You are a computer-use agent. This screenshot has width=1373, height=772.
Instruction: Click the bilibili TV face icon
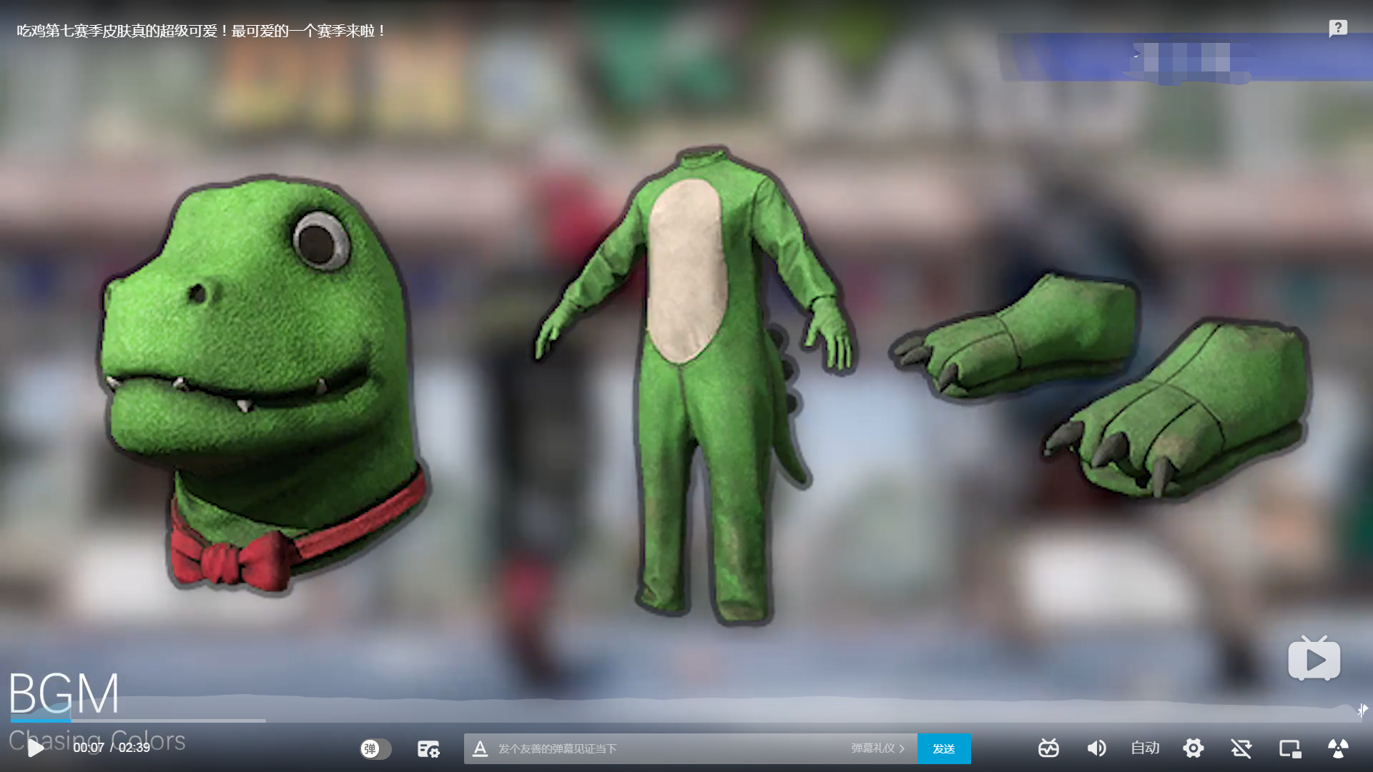[x=1048, y=748]
